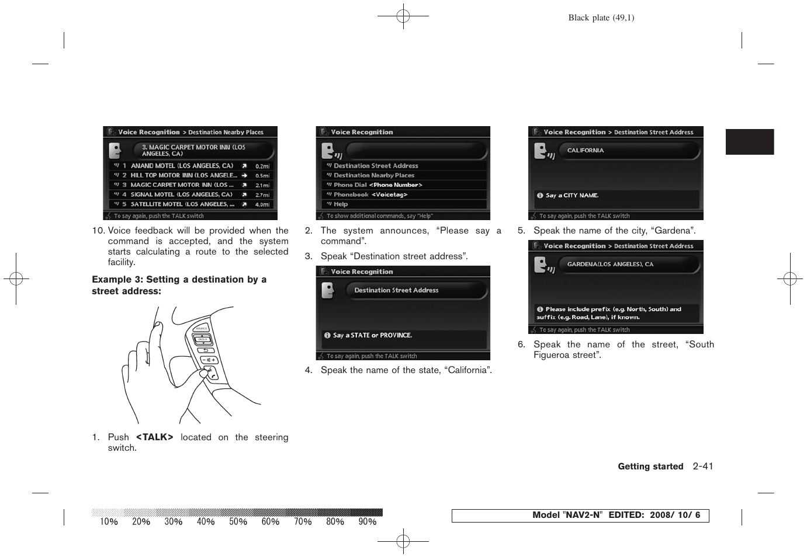Click volume +/- button on steering switch
The height and width of the screenshot is (557, 807).
(x=209, y=360)
